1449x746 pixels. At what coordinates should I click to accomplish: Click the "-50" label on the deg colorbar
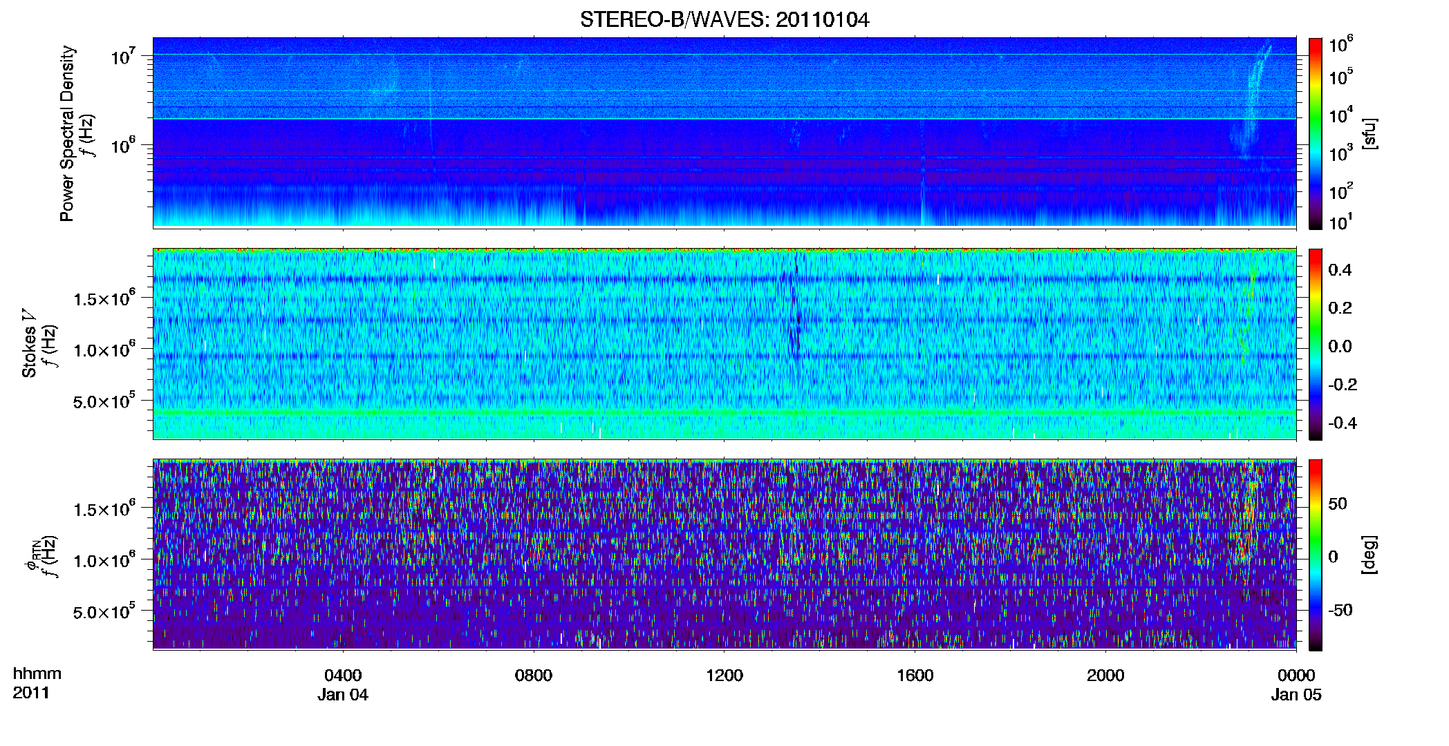1340,610
